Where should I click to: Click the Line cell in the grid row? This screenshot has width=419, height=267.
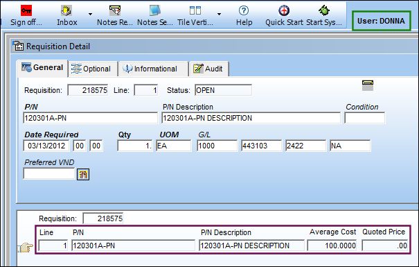coord(53,246)
